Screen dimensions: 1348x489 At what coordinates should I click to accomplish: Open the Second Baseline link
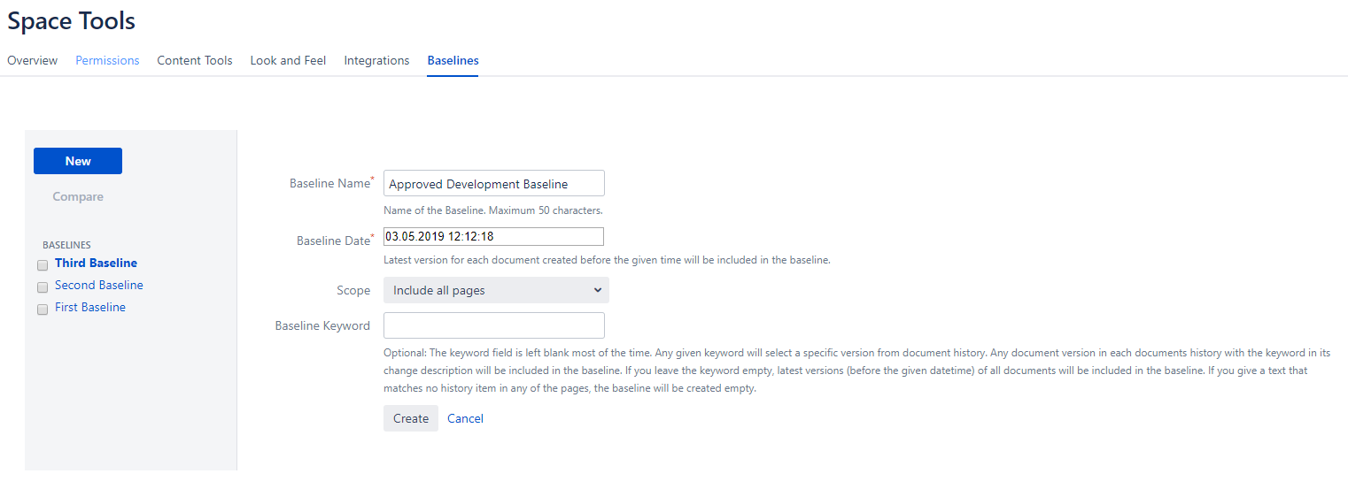pyautogui.click(x=98, y=285)
